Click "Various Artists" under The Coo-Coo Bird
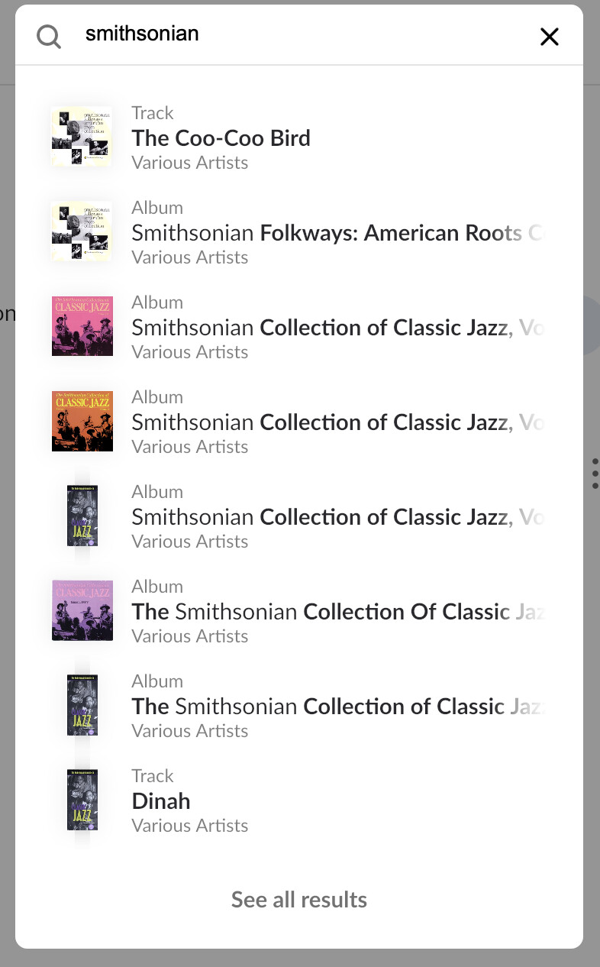This screenshot has height=967, width=600. point(189,163)
